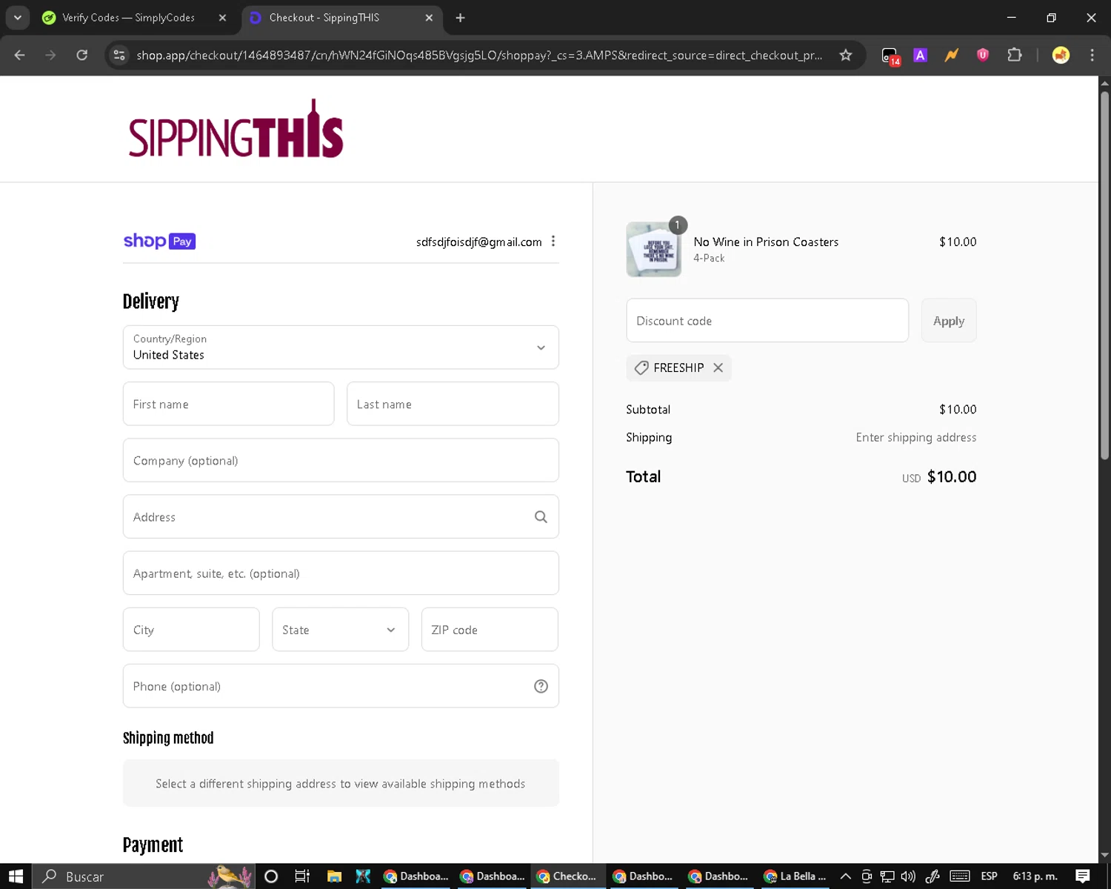
Task: Click the SippingTHIS store logo
Action: 236,129
